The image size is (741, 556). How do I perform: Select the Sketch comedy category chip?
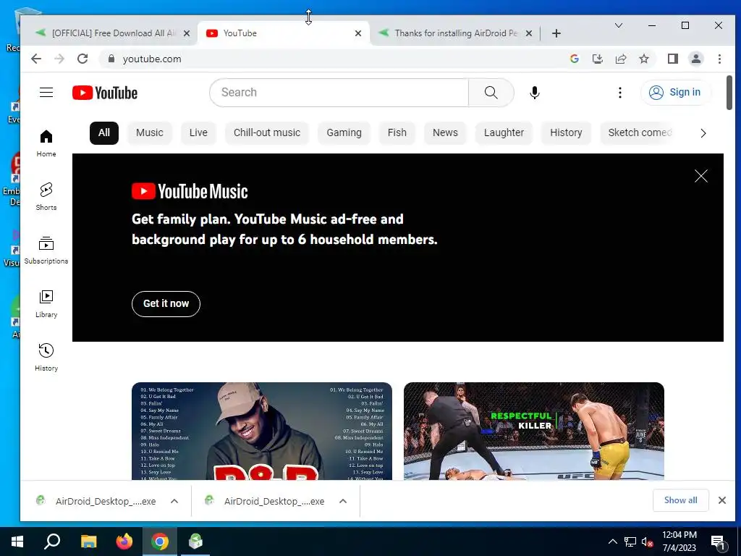[639, 133]
